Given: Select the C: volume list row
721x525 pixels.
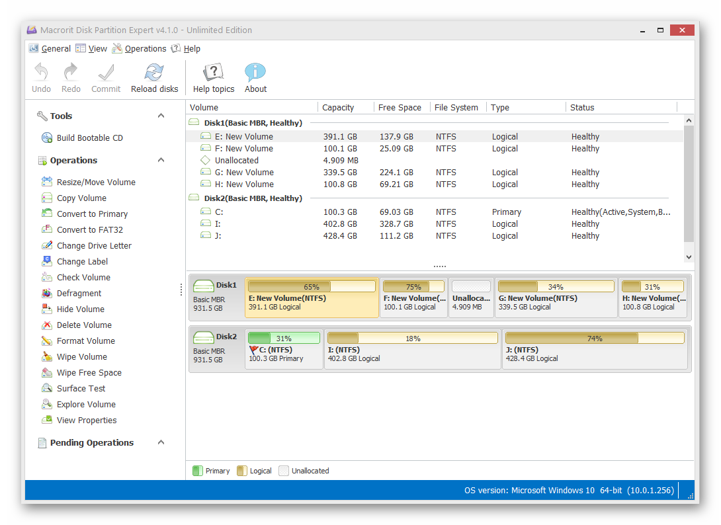Looking at the screenshot, I should pyautogui.click(x=435, y=212).
